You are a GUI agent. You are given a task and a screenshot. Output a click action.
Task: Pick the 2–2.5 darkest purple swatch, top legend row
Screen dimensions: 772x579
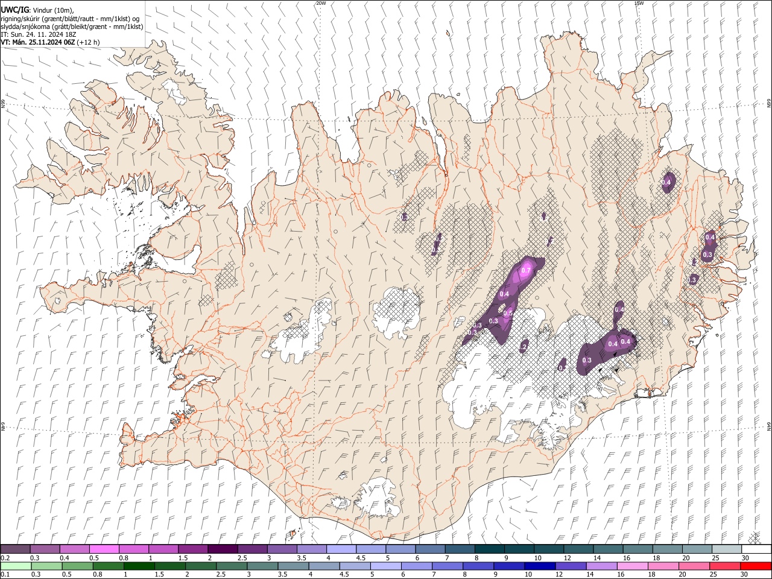[x=222, y=549]
